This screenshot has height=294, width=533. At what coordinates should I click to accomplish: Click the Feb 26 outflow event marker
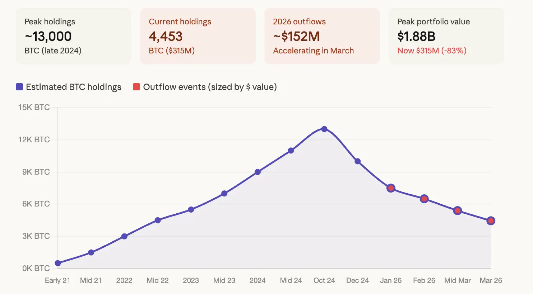[424, 199]
